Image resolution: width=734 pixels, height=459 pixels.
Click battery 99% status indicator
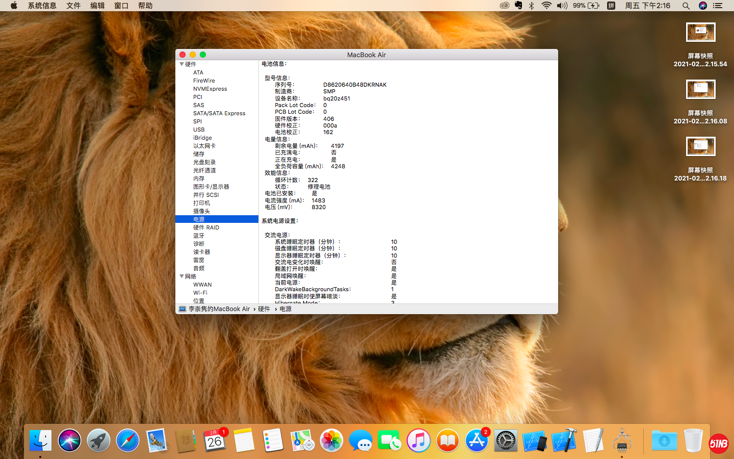pyautogui.click(x=586, y=6)
